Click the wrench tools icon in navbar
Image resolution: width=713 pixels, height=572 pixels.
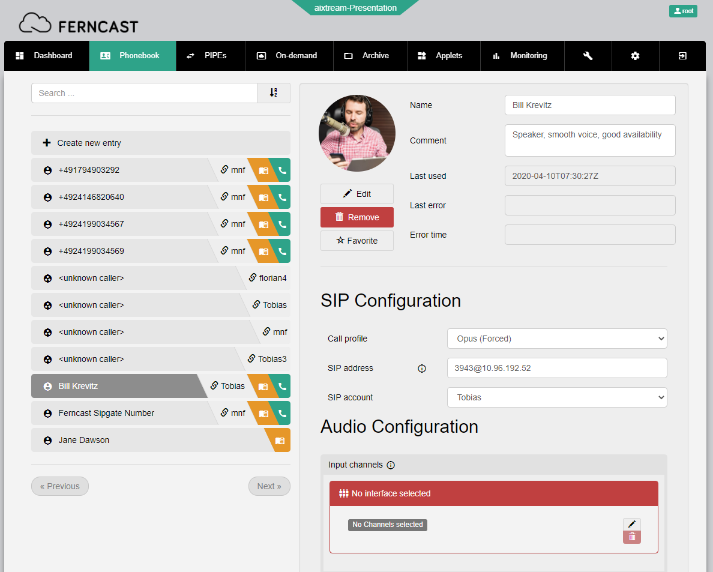pos(588,56)
